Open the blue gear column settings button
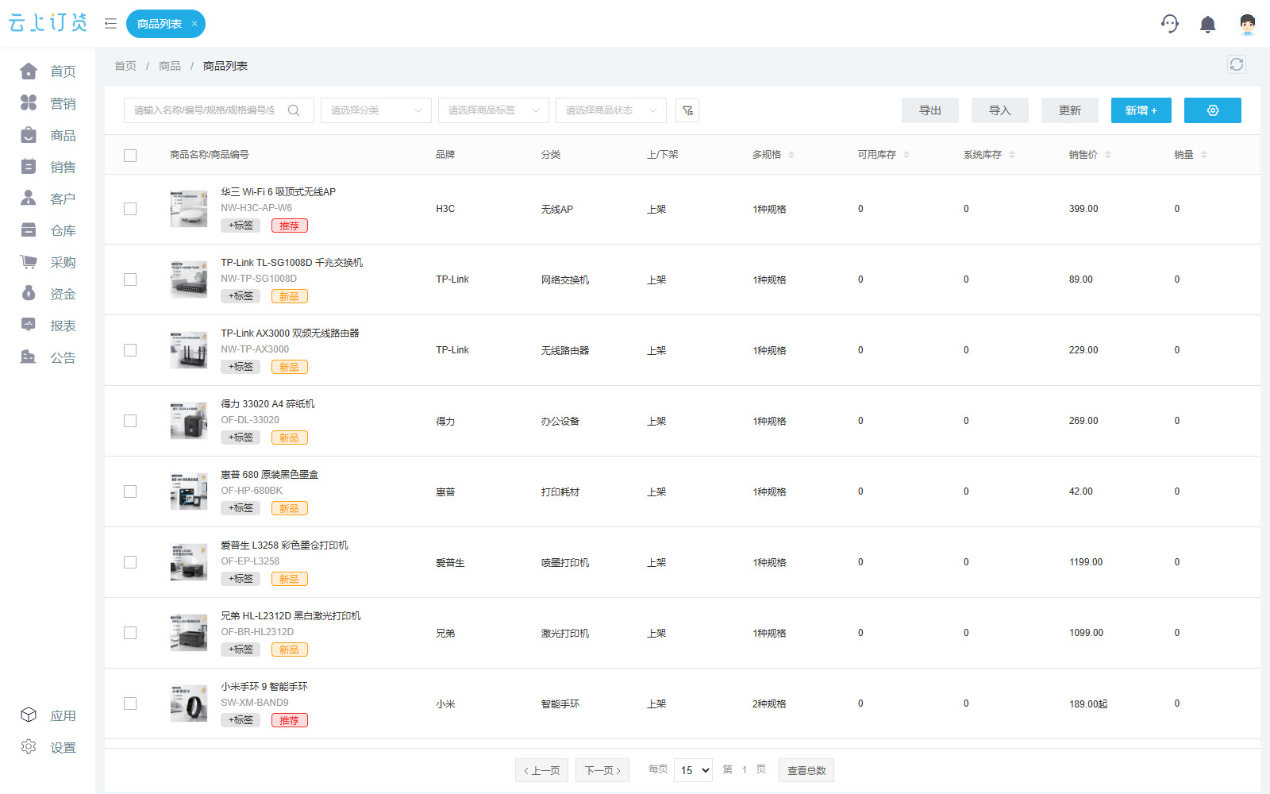The width and height of the screenshot is (1270, 794). coord(1212,110)
